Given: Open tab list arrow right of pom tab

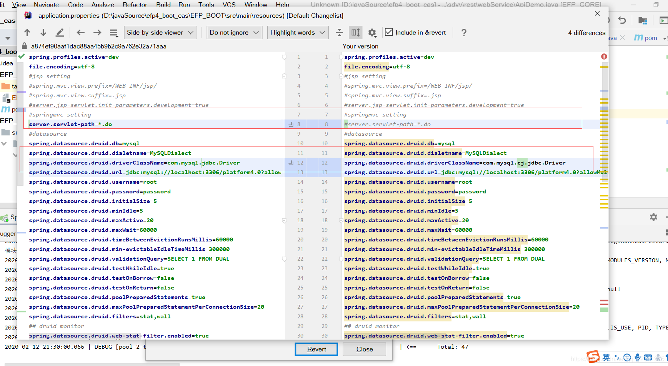Looking at the screenshot, I should coord(665,38).
